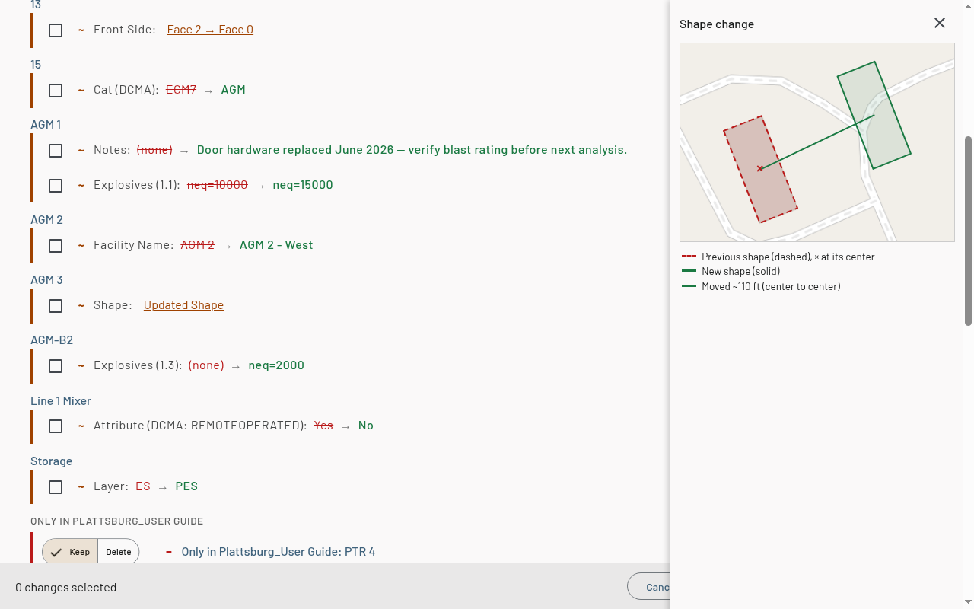Check the Explosives (1.1) neq=15000 change

click(x=56, y=186)
